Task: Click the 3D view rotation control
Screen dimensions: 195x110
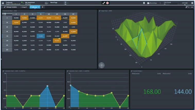Action: [x=101, y=65]
